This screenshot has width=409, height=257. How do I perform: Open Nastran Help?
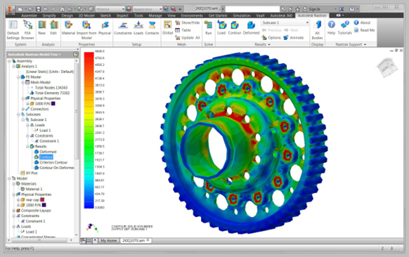[331, 27]
